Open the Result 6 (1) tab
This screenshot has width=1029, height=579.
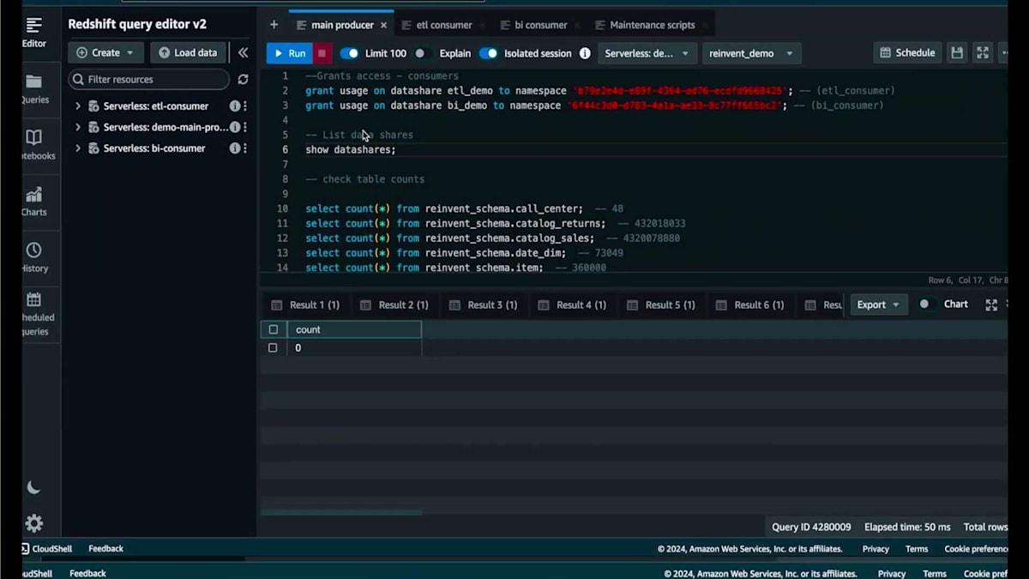pyautogui.click(x=749, y=305)
